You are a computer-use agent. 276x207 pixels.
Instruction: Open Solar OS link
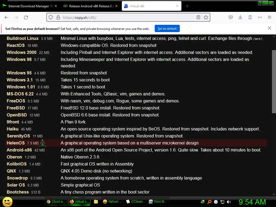click(16, 185)
